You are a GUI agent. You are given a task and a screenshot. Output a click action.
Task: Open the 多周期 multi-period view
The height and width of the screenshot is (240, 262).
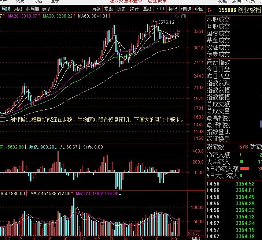click(x=32, y=9)
